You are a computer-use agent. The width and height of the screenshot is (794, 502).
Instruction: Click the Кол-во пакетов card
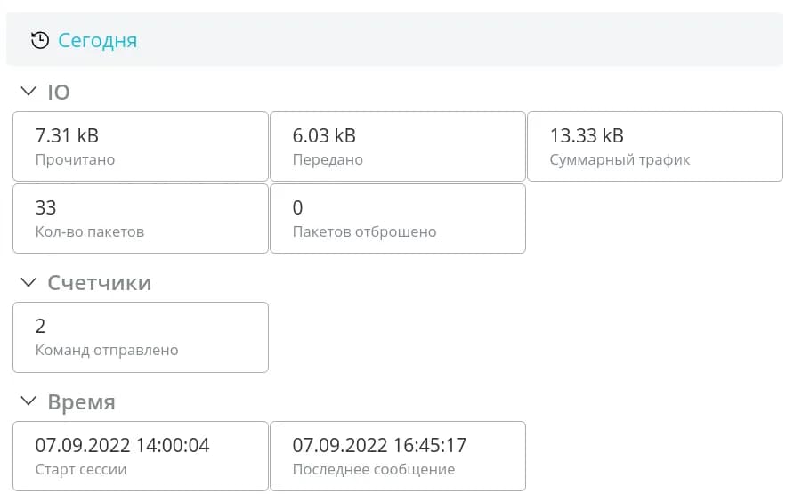pos(140,218)
